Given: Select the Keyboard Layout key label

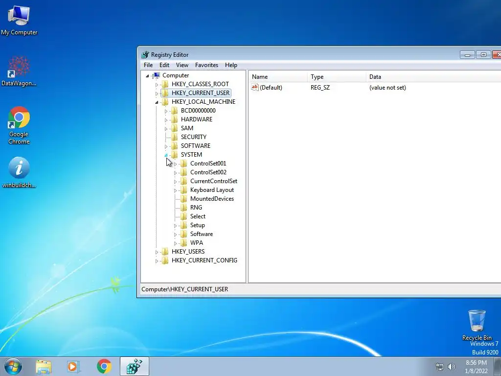Looking at the screenshot, I should 212,190.
